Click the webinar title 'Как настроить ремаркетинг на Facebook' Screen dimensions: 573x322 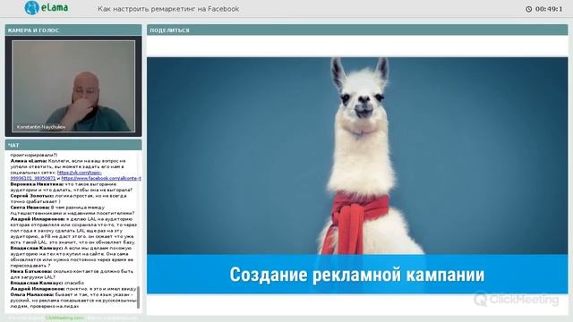168,9
